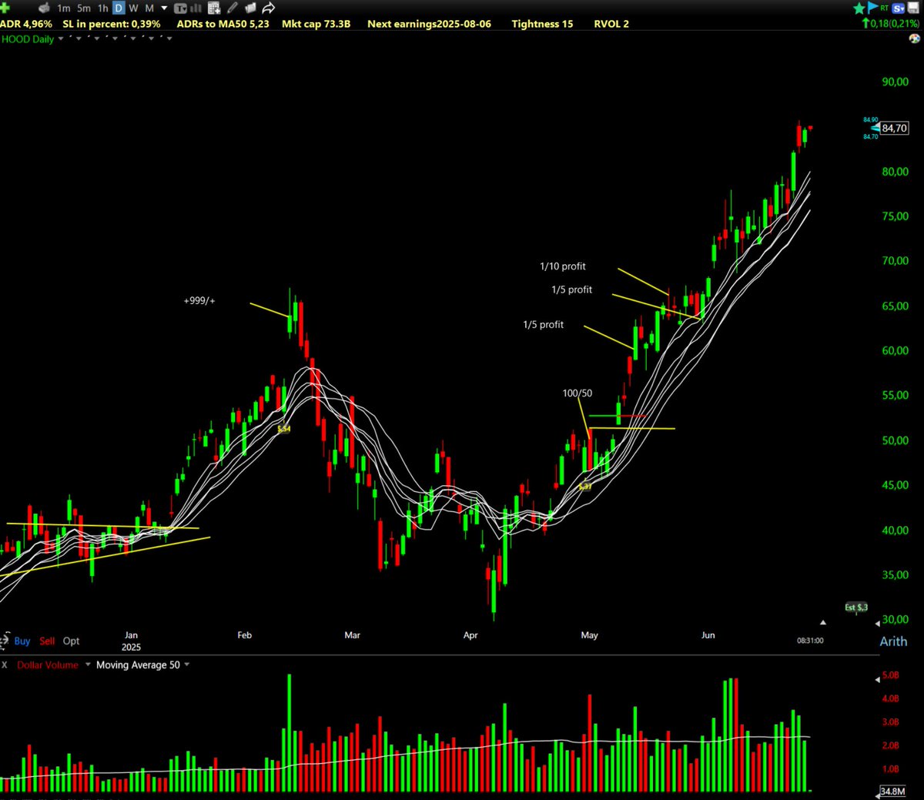This screenshot has height=800, width=924.
Task: Open the text annotation tool icon
Action: click(x=181, y=8)
